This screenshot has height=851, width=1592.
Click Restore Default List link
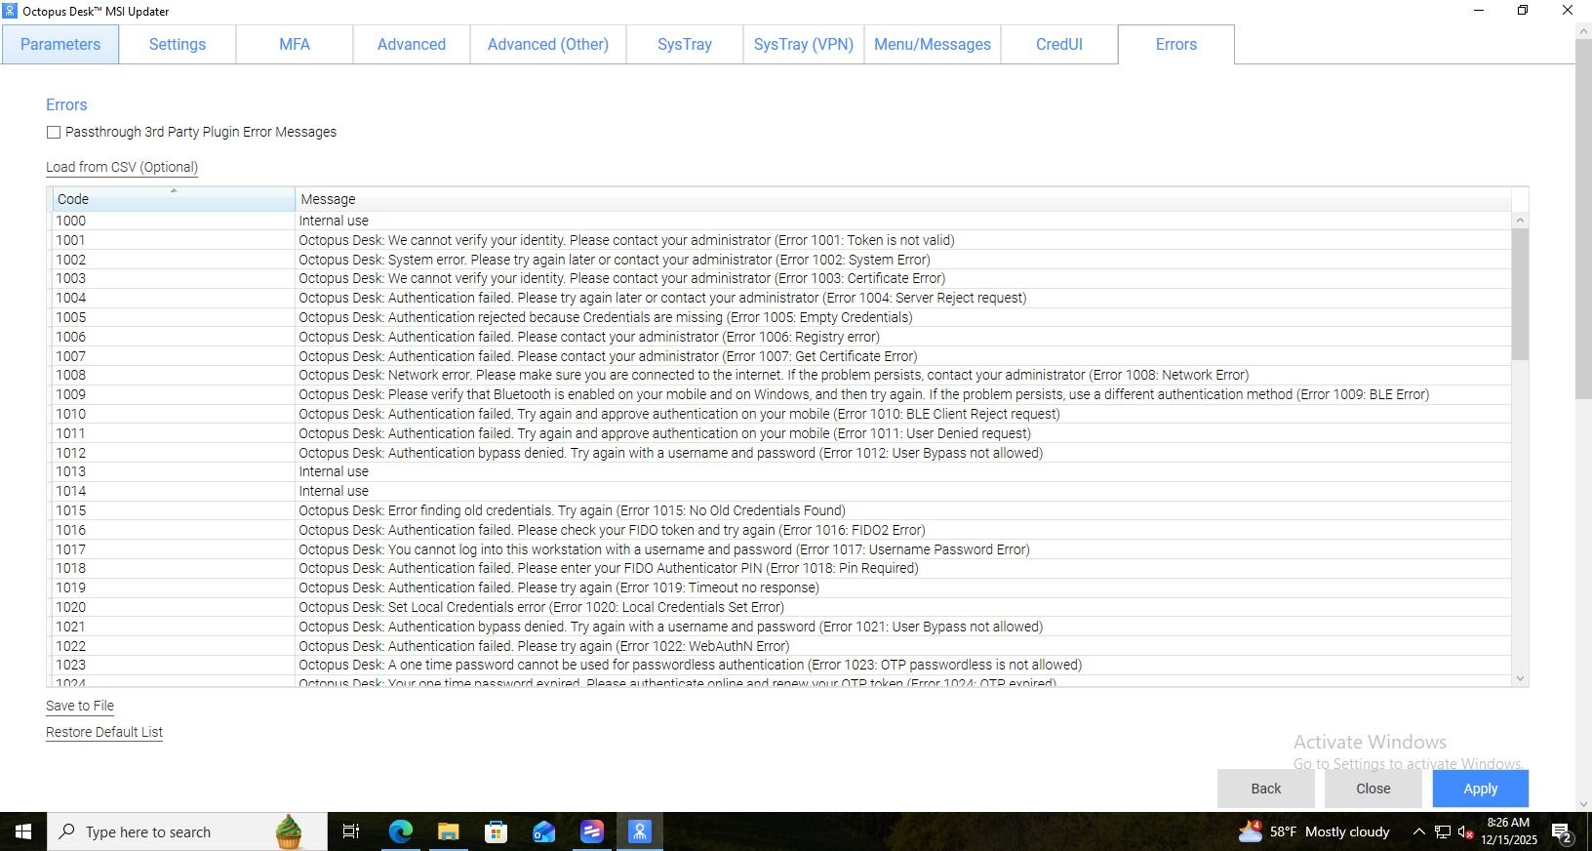click(104, 732)
